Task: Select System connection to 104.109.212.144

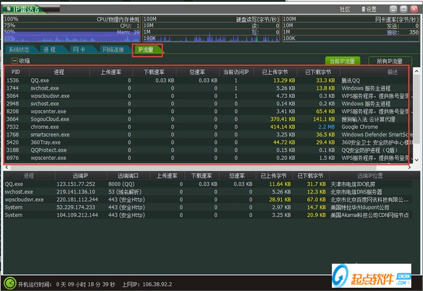Action: click(208, 216)
